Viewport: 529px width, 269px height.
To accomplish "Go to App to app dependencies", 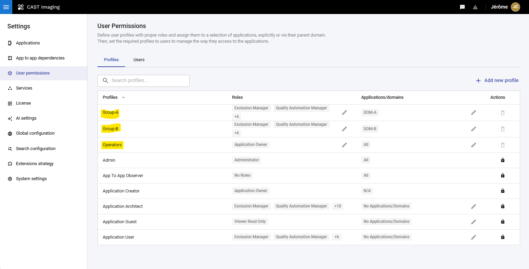I will coord(40,58).
